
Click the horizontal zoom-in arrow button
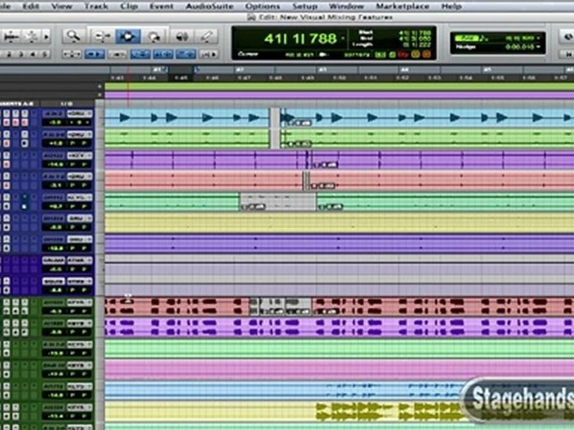pos(47,36)
